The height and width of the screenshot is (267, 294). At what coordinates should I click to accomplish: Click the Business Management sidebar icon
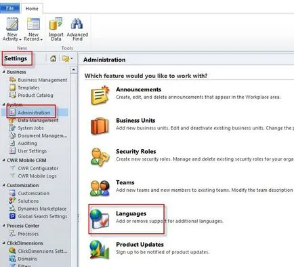[x=12, y=80]
